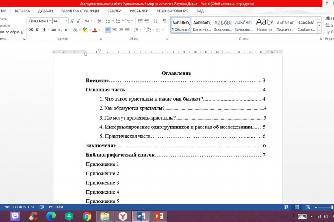Apply borders to paragraph
334x222 pixels.
tap(158, 30)
